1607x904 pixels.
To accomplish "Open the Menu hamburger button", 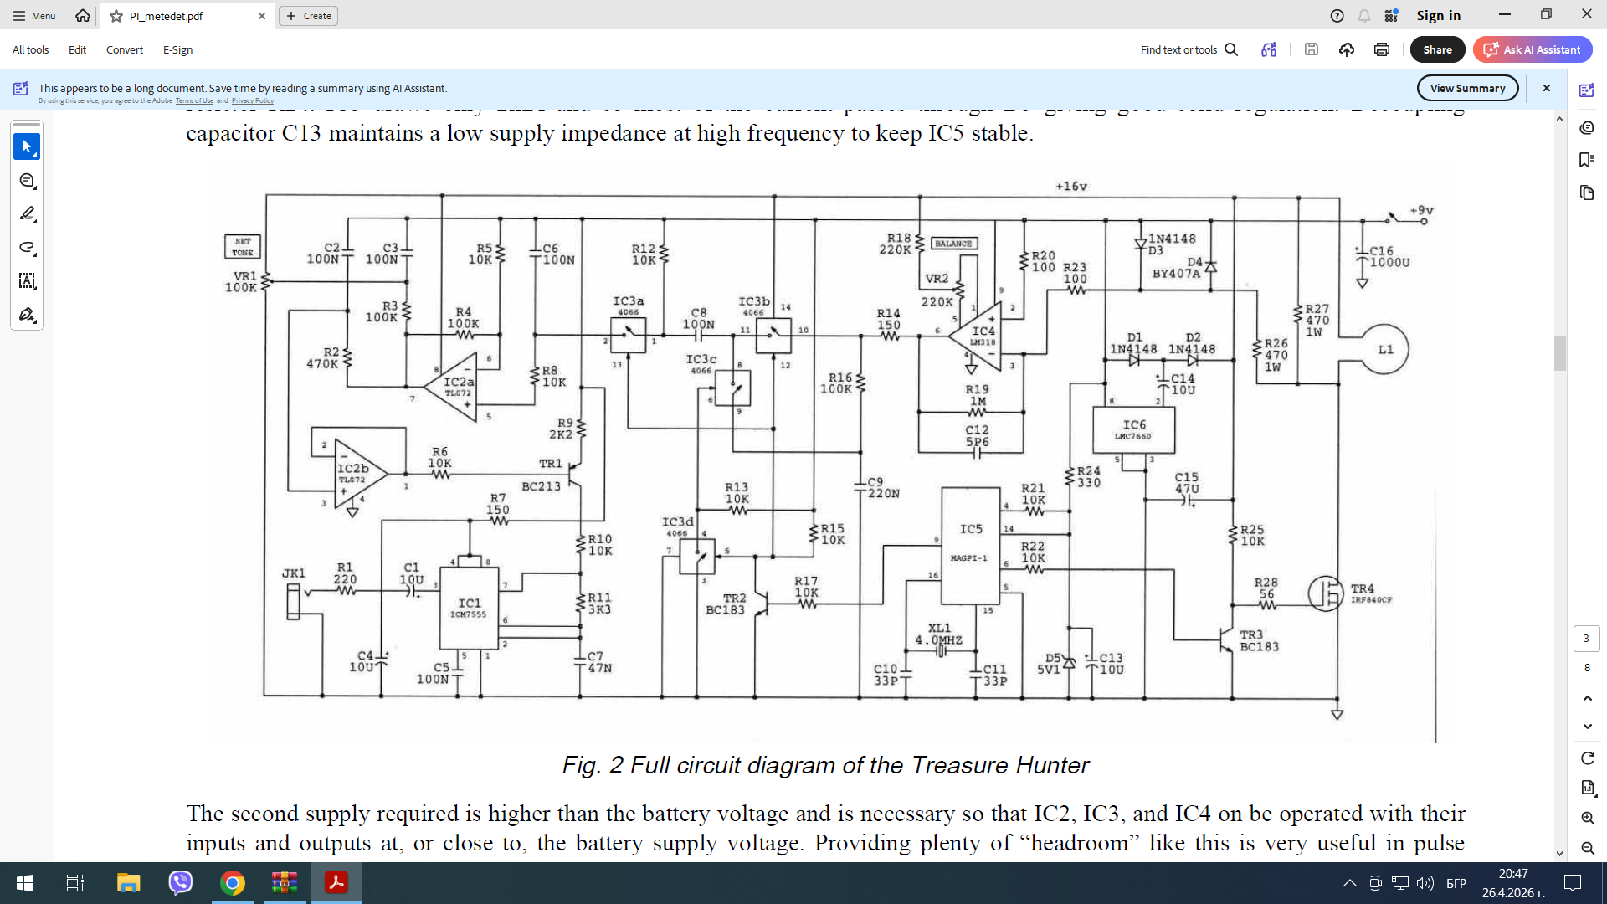I will 34,16.
